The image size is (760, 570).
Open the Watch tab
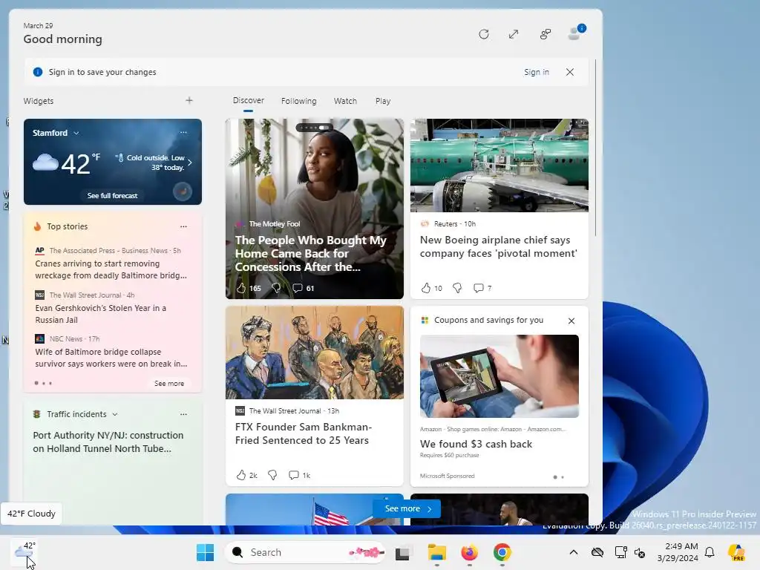pyautogui.click(x=345, y=101)
